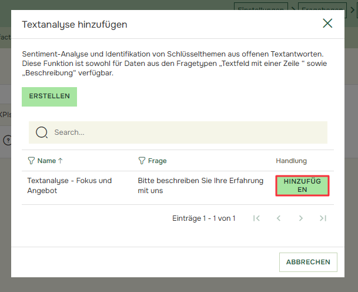Sort by the Frage column header
This screenshot has height=292, width=358.
pos(158,161)
